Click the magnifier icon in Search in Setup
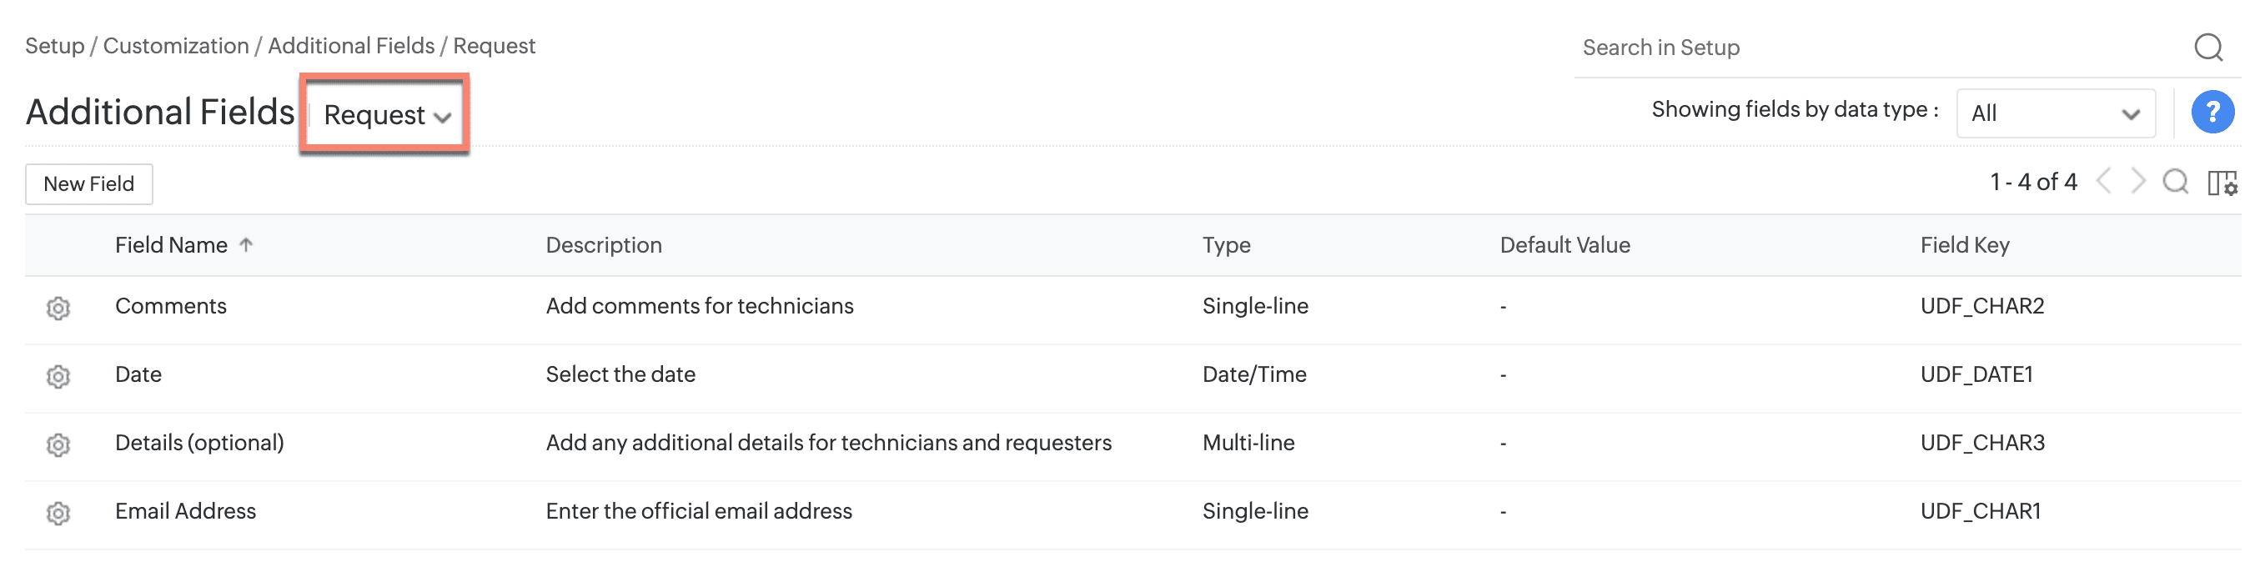The width and height of the screenshot is (2255, 562). click(2207, 48)
